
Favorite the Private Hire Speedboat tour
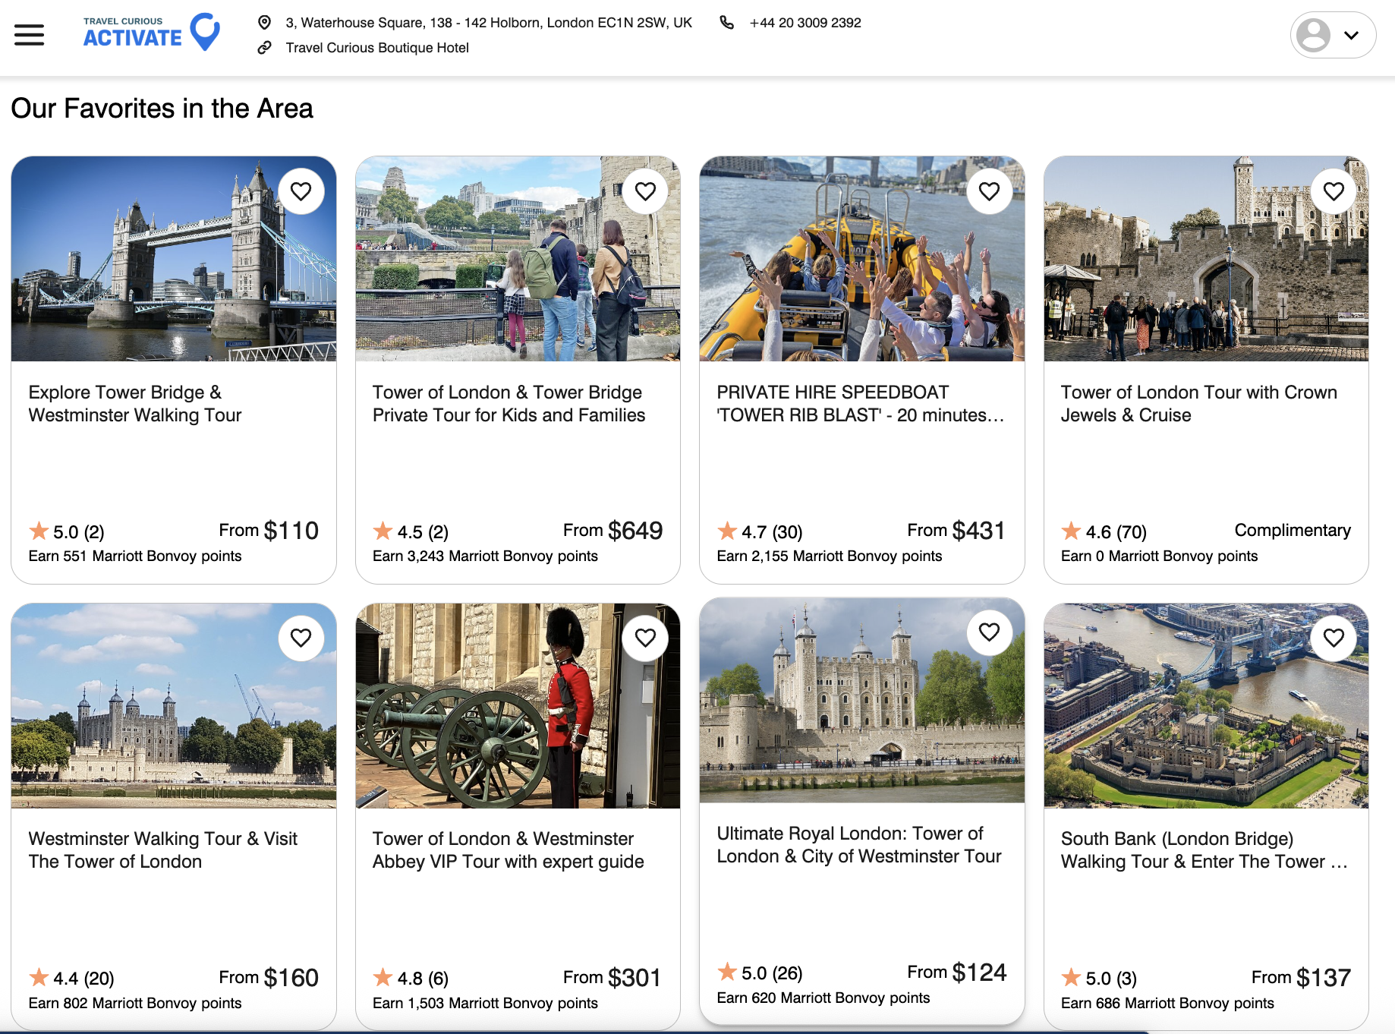click(989, 191)
